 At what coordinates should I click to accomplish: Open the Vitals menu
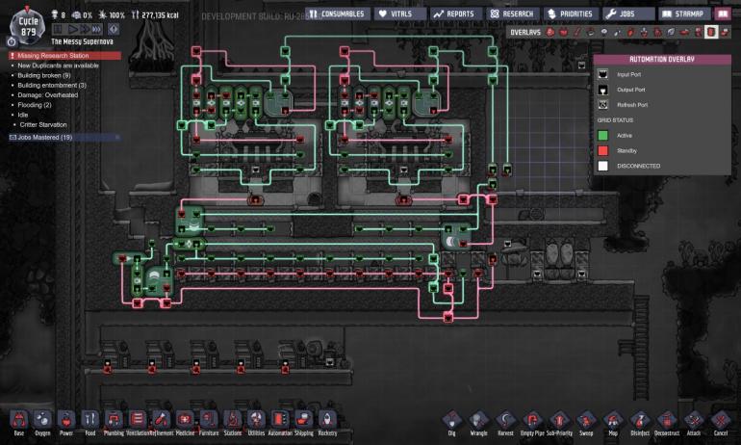click(x=399, y=13)
